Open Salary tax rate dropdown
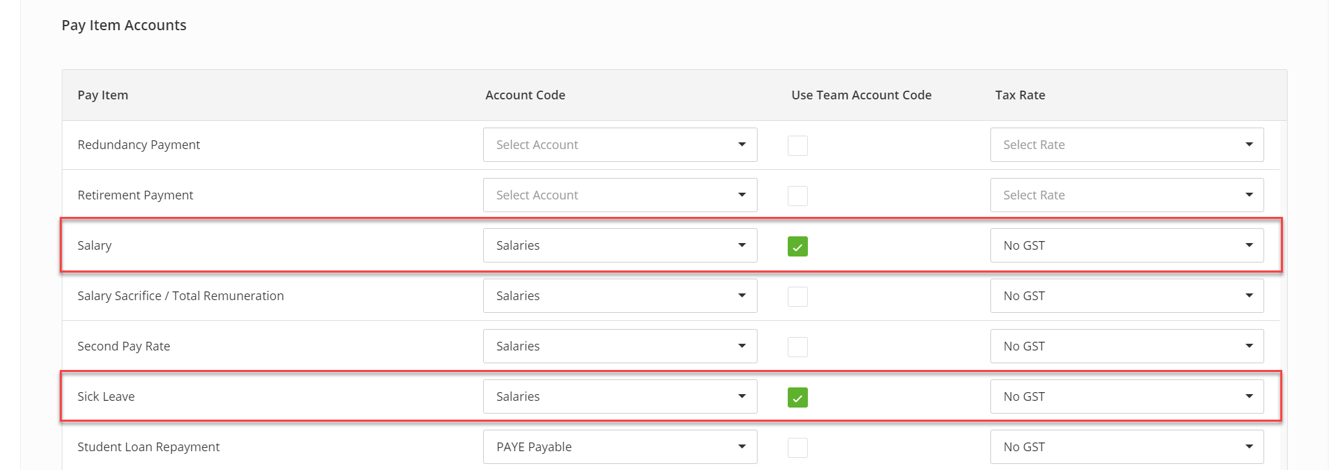1342x470 pixels. (1127, 246)
